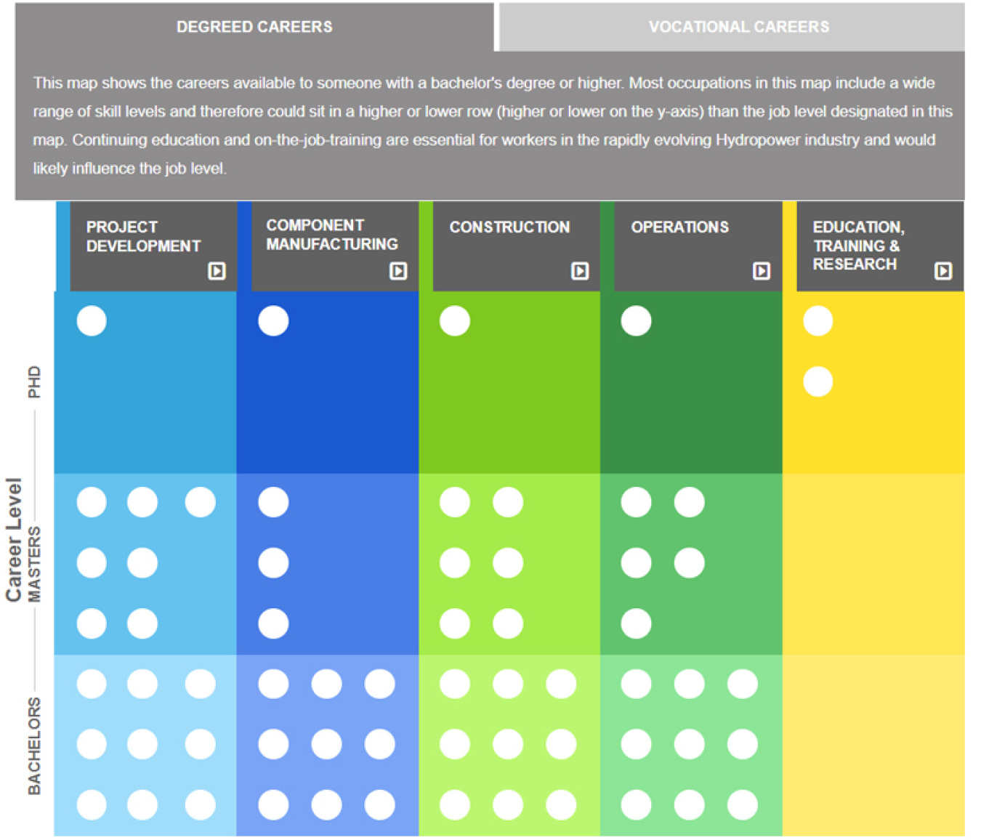The image size is (981, 840).
Task: Click the last Masters-level Operations single dot
Action: pos(636,623)
